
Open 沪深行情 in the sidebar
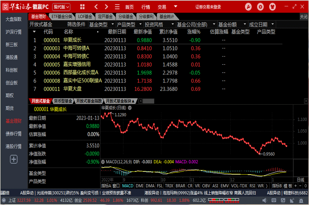click(x=14, y=32)
